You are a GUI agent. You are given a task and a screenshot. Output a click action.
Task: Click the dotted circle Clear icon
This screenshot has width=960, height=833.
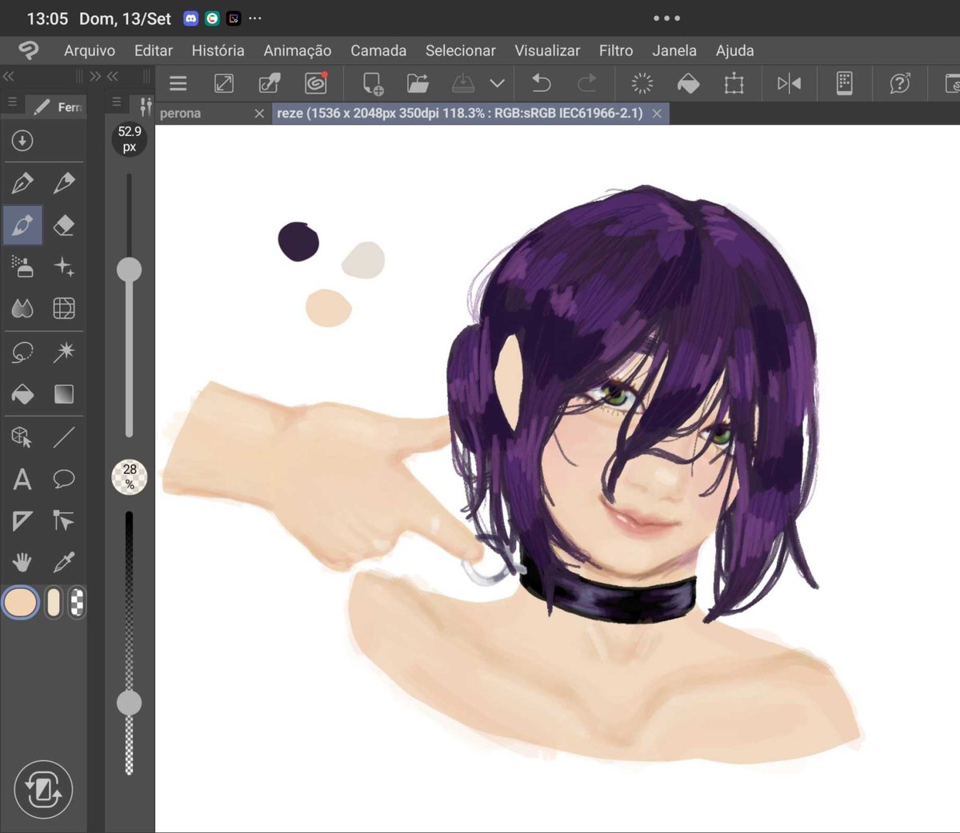(642, 83)
